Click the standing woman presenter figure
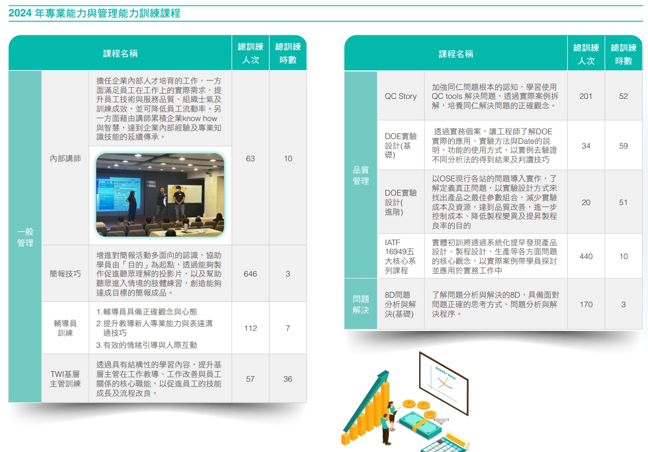The height and width of the screenshot is (452, 648). 392,414
